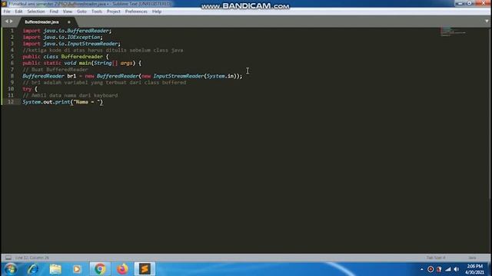Click the public static void main line
Screen dimensions: 492x276
click(82, 63)
